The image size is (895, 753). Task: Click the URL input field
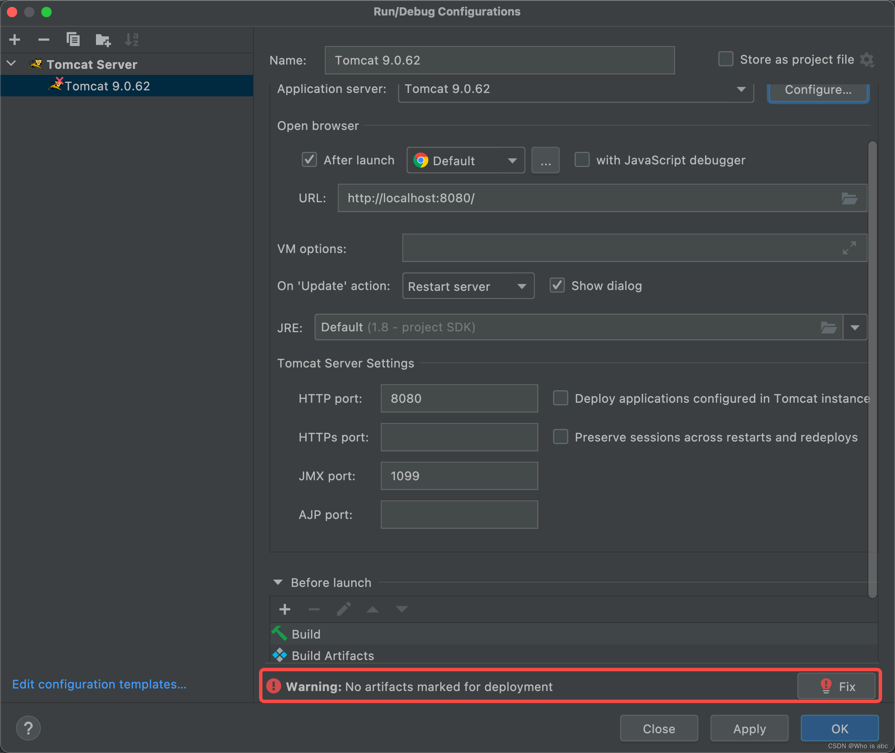(x=602, y=198)
